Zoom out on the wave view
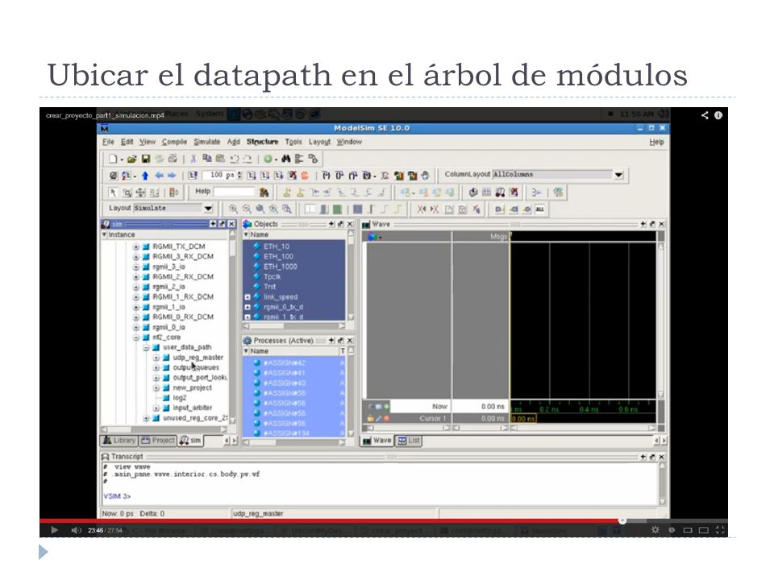Screen dimensions: 774x580 pos(247,209)
